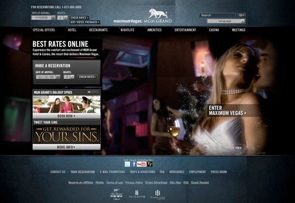Screen dimensions: 295x203
Task: Click Check Rates in Make a Reservation
Action: click(x=87, y=77)
